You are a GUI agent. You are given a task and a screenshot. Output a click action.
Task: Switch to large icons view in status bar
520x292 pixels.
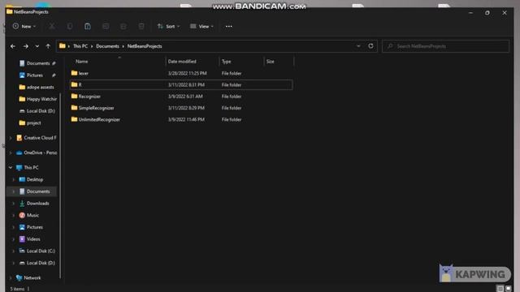(509, 289)
